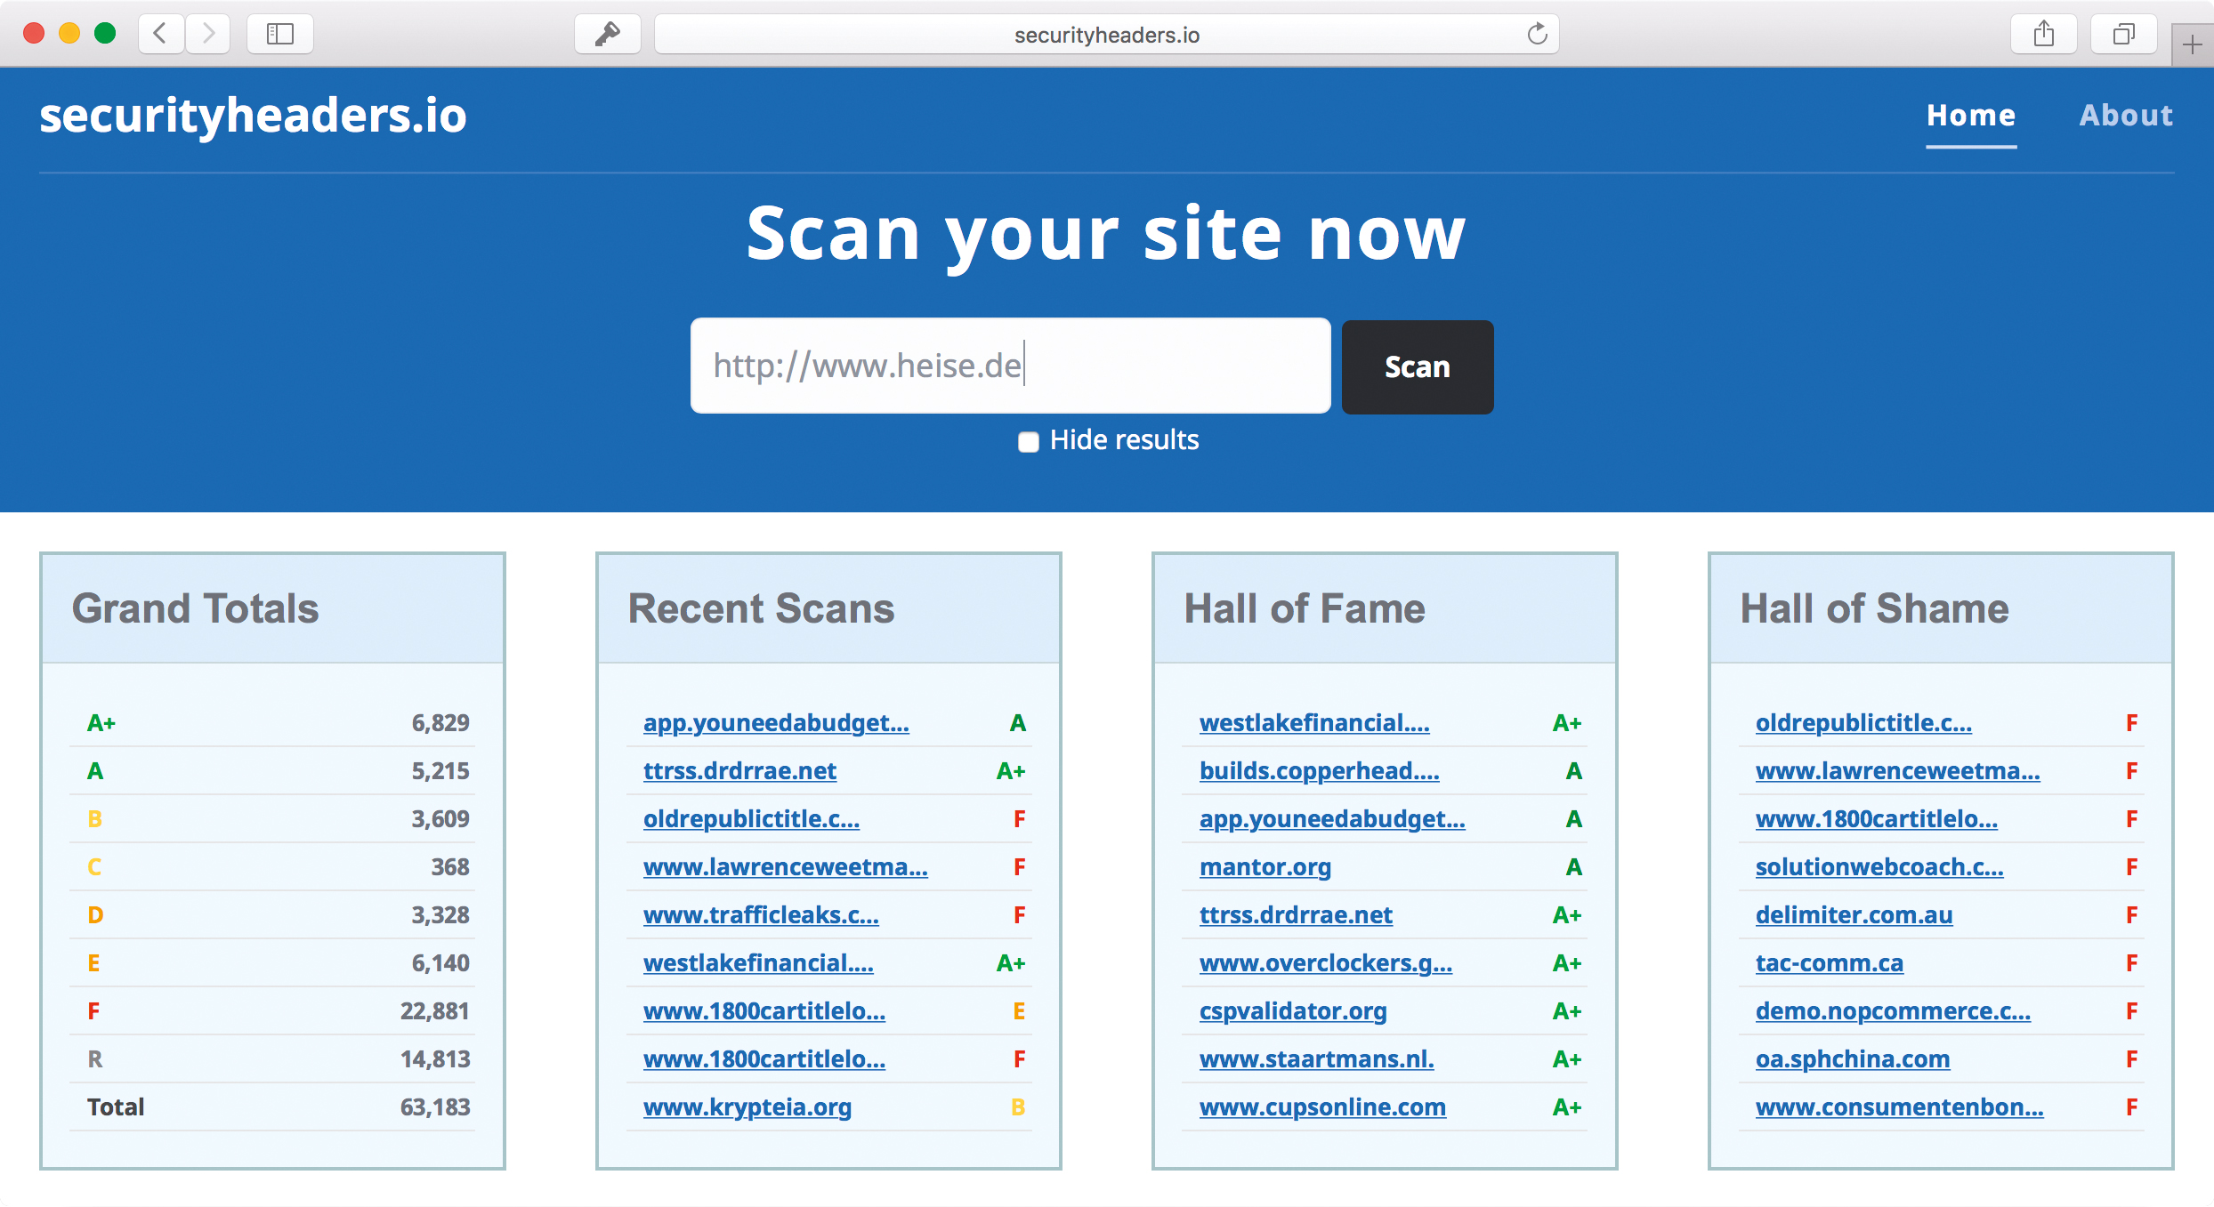Click the password key icon in toolbar
This screenshot has height=1207, width=2214.
[x=607, y=34]
